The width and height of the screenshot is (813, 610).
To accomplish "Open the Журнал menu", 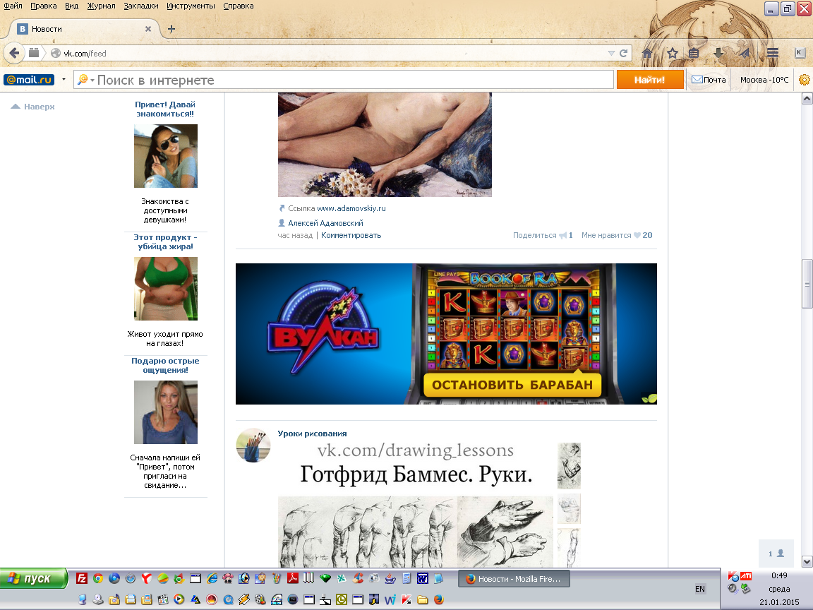I will click(101, 6).
